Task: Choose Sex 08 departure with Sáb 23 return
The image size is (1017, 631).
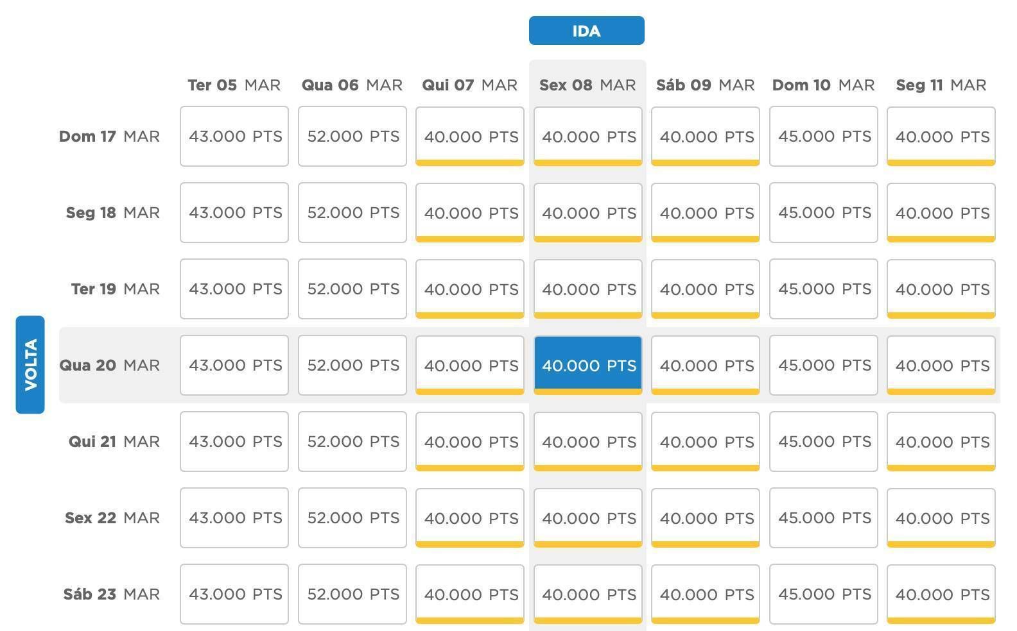Action: tap(587, 594)
